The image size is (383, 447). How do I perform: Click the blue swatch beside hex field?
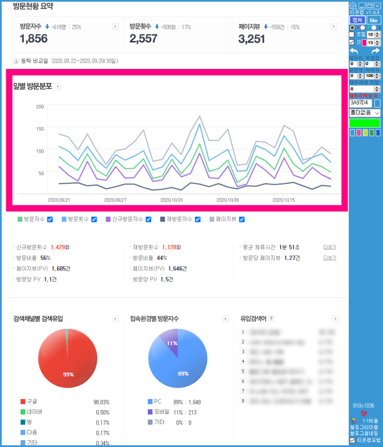[x=377, y=103]
